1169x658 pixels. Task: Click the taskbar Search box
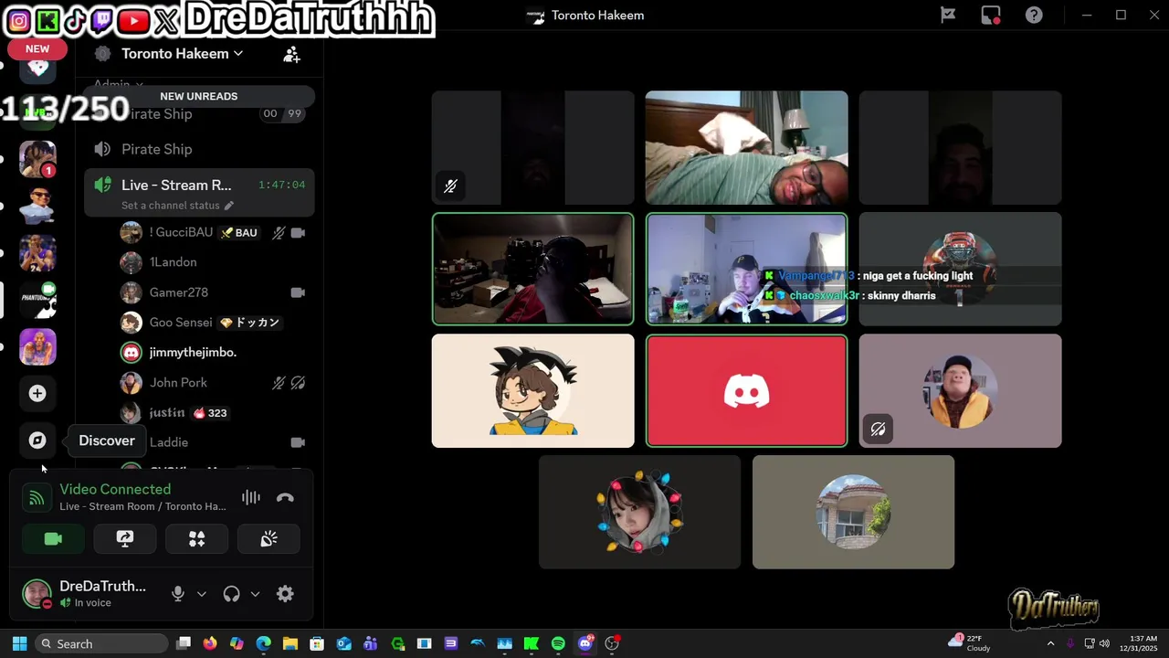101,643
